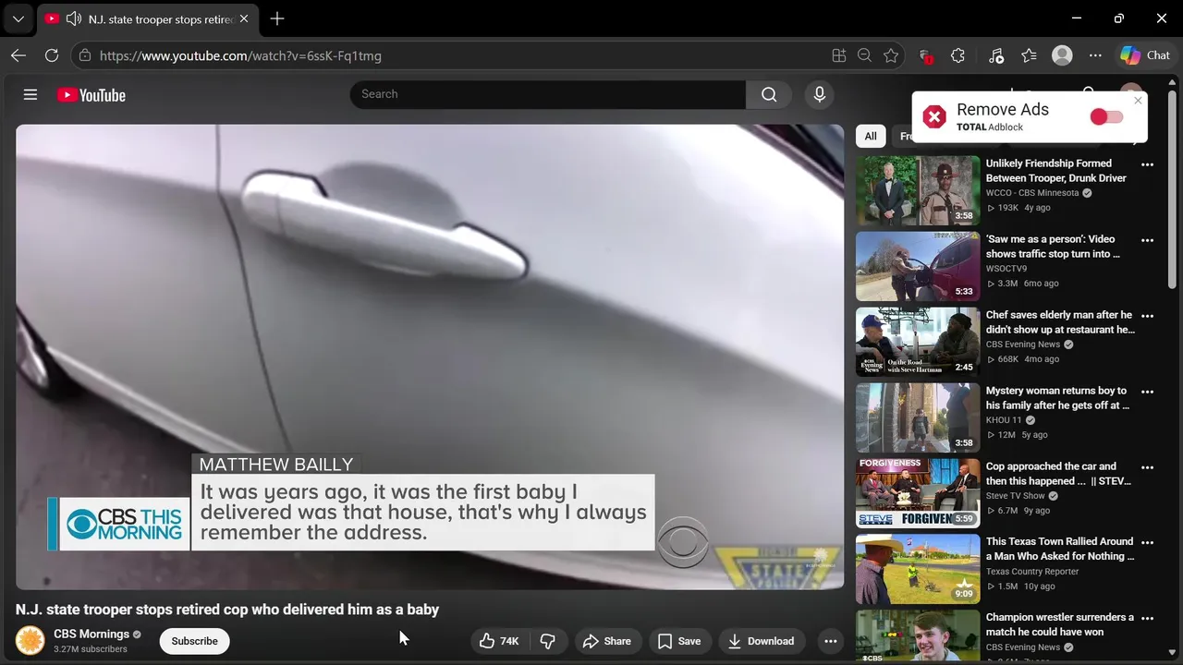Viewport: 1183px width, 665px height.
Task: Add page to favorites star
Action: click(x=891, y=55)
